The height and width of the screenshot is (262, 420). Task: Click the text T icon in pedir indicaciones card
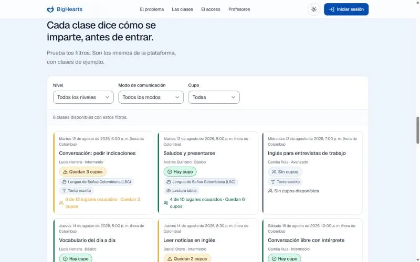point(64,191)
